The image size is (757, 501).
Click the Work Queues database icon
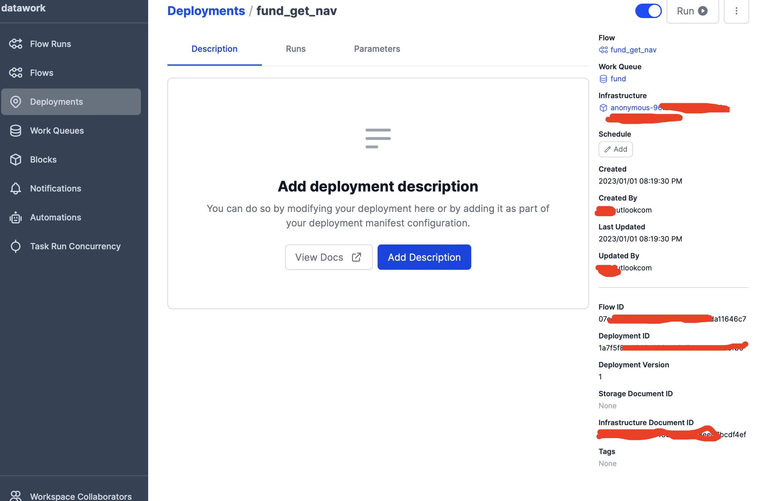coord(15,131)
